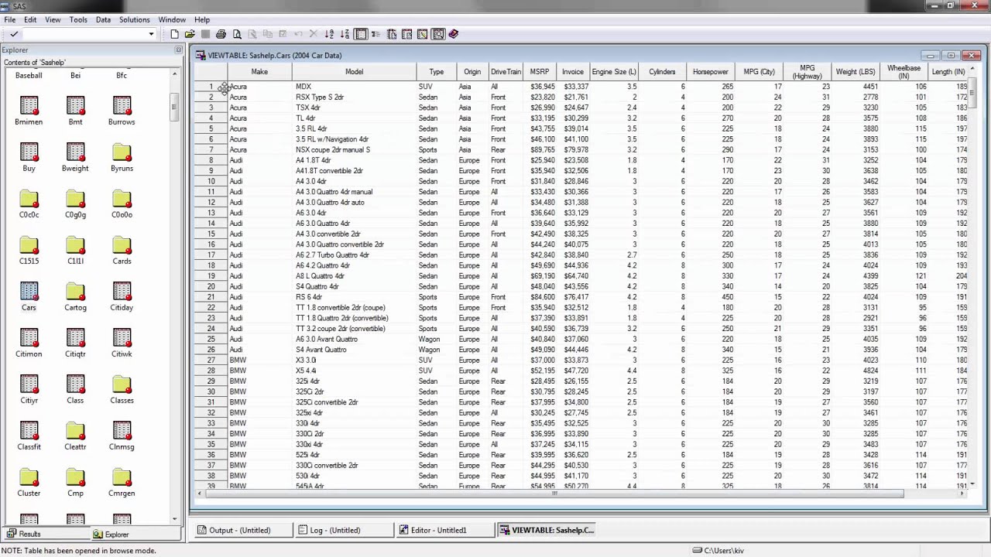Open the Window menu
Image resolution: width=991 pixels, height=557 pixels.
pyautogui.click(x=172, y=19)
